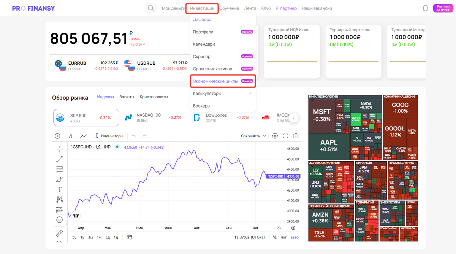Set chart range to 5y
The image size is (456, 254).
[74, 237]
